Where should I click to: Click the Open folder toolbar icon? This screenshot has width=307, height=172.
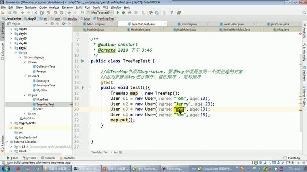[3, 13]
